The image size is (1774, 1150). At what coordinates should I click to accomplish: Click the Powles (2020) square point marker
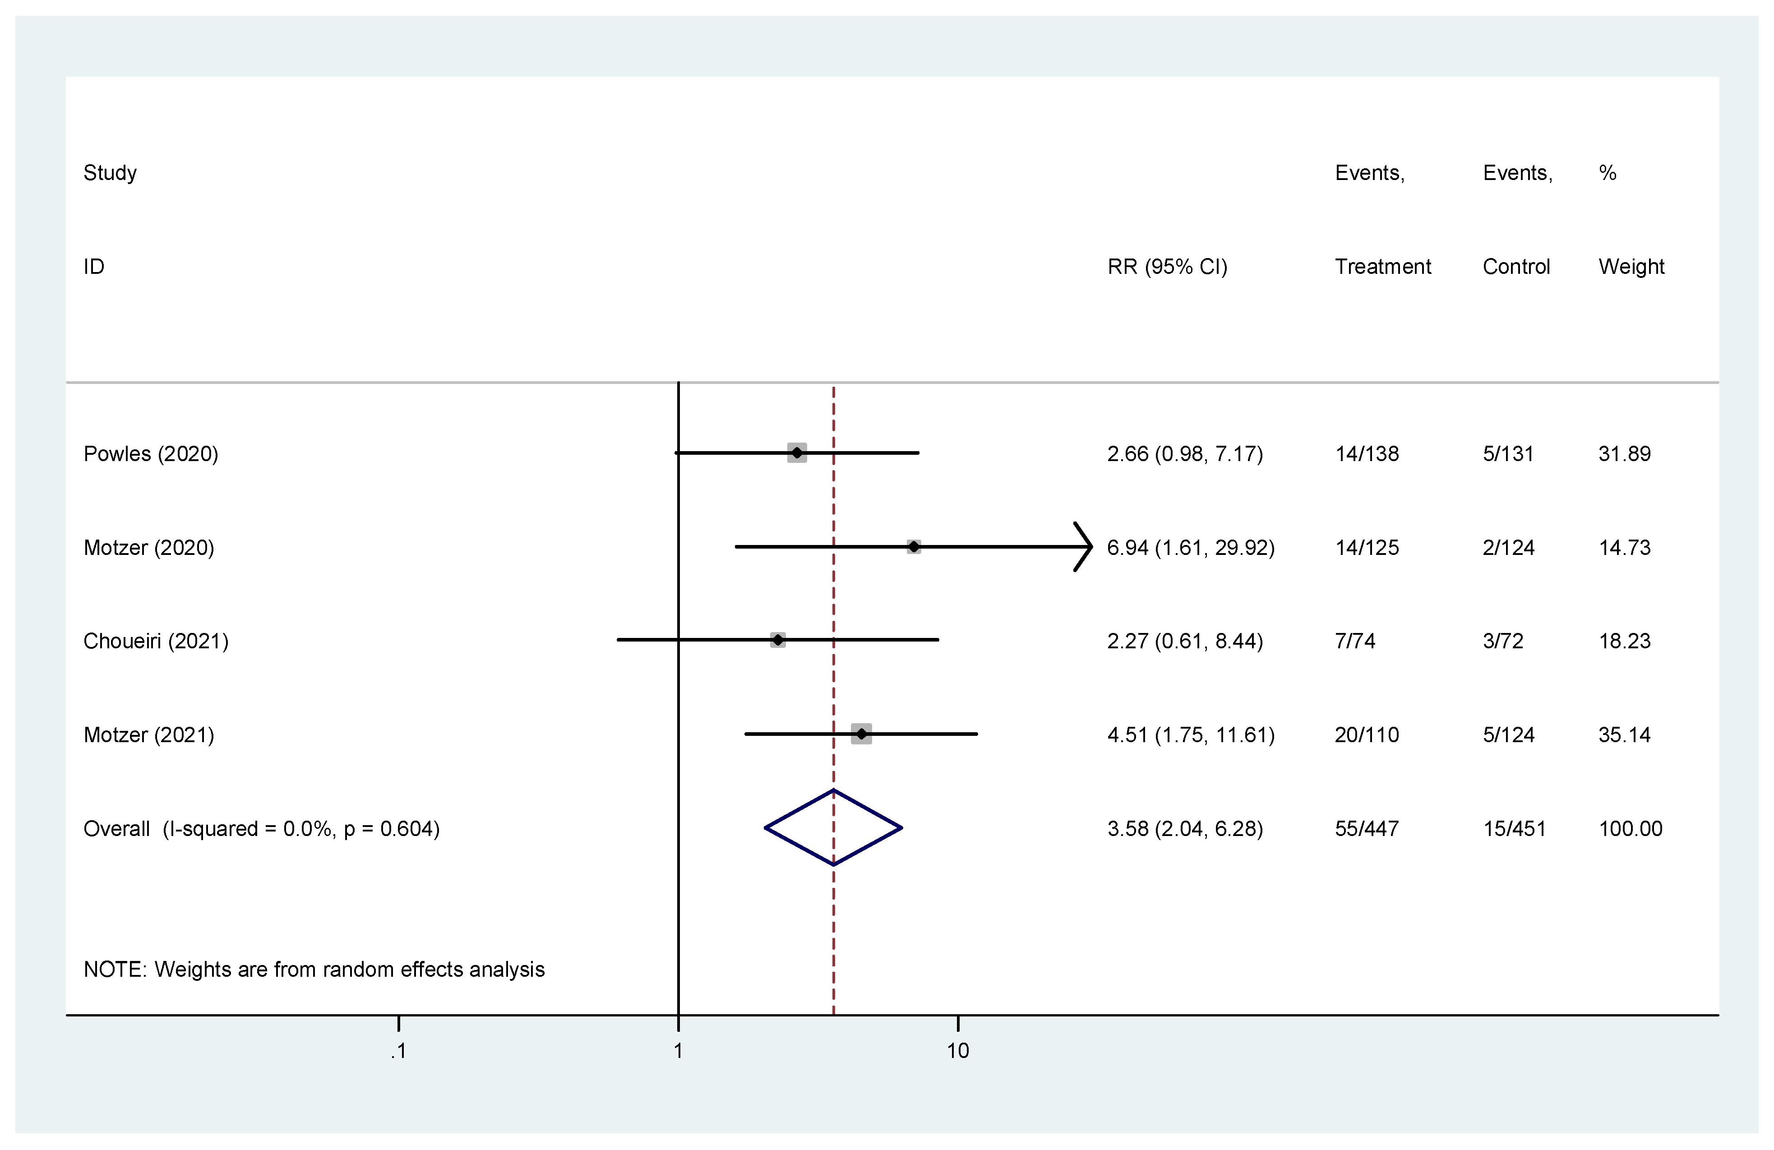797,453
